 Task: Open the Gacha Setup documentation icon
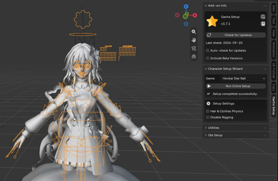[x=263, y=23]
